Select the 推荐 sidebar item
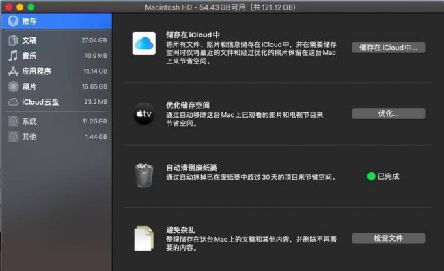This screenshot has width=444, height=271. tap(56, 21)
